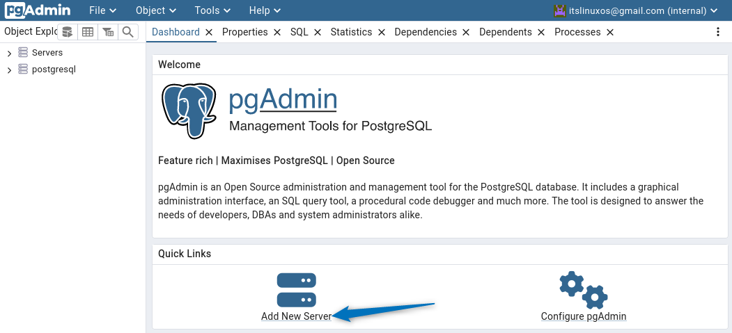Select the postgresql server group item

(54, 70)
